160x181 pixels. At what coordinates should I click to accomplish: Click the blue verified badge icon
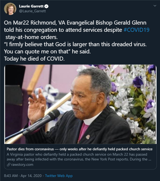pos(46,6)
